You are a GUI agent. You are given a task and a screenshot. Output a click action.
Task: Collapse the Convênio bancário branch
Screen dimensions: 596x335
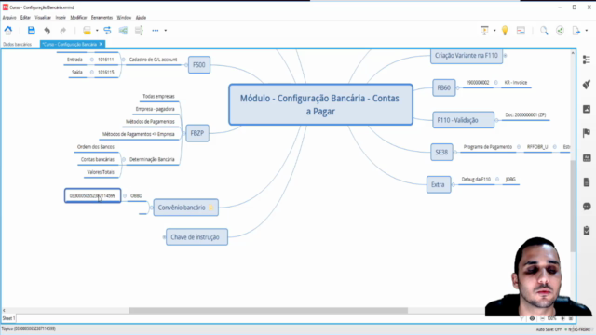click(x=151, y=208)
